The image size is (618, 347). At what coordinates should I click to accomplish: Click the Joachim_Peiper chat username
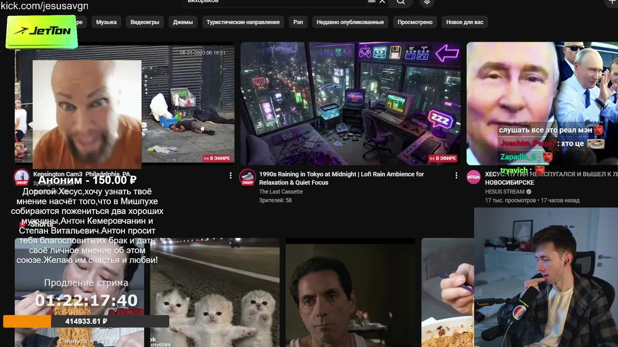(528, 144)
